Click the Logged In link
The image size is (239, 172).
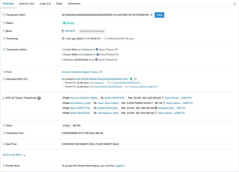click(120, 166)
